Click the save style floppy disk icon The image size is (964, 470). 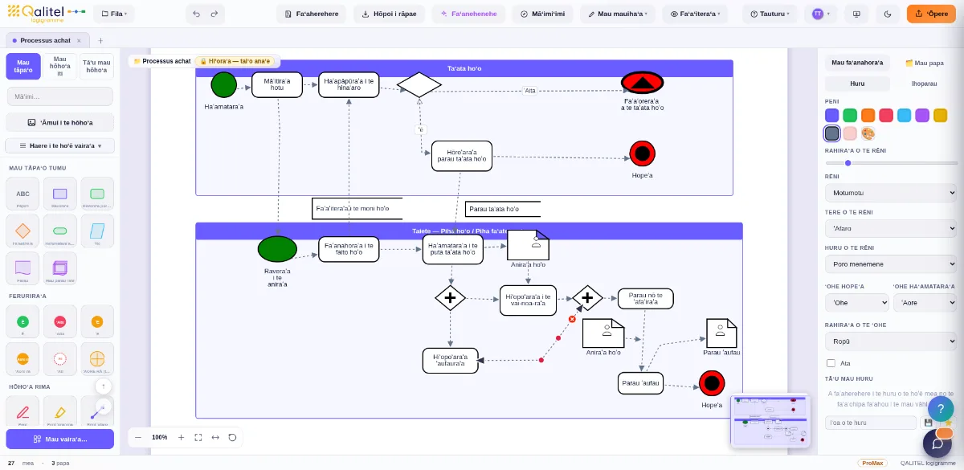point(928,423)
